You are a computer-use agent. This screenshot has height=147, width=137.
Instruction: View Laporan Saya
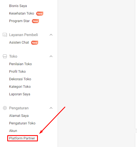point(20,94)
